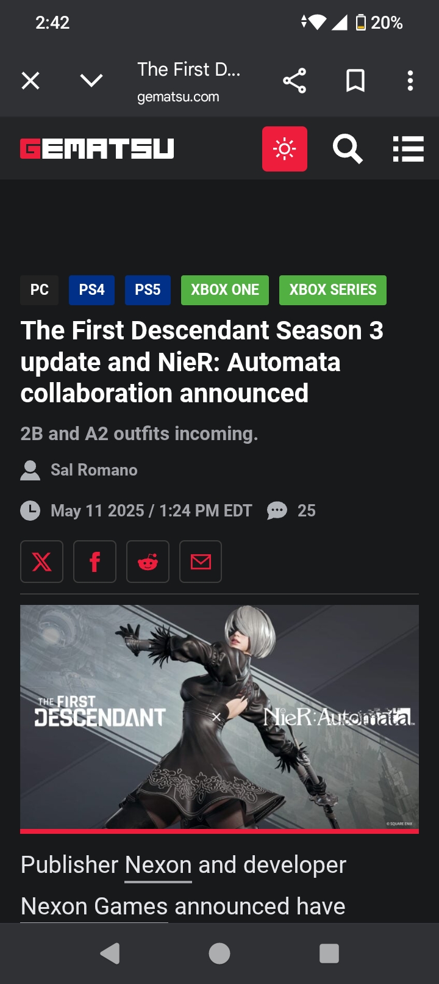
Task: Go to the Gematsu logo homepage
Action: (x=97, y=148)
